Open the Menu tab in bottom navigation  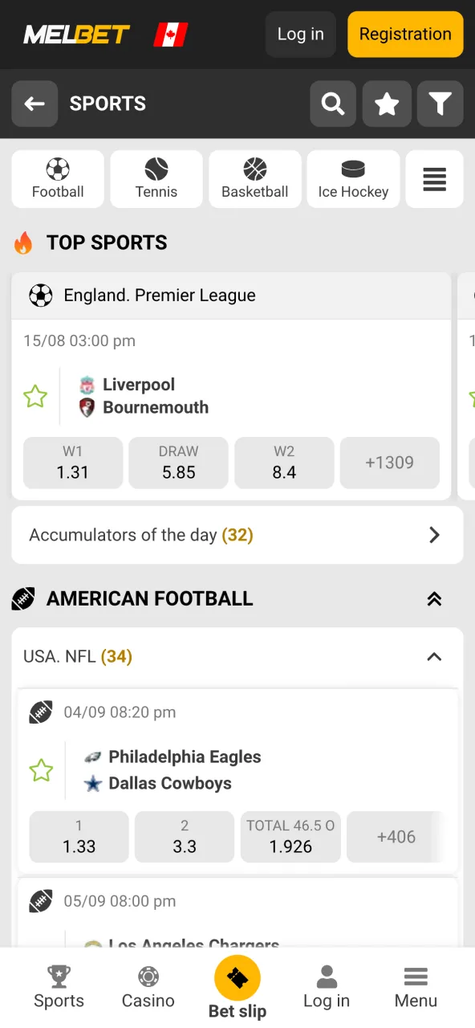(416, 986)
